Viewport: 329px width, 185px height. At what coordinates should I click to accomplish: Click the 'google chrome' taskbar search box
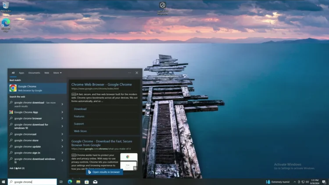(x=32, y=182)
